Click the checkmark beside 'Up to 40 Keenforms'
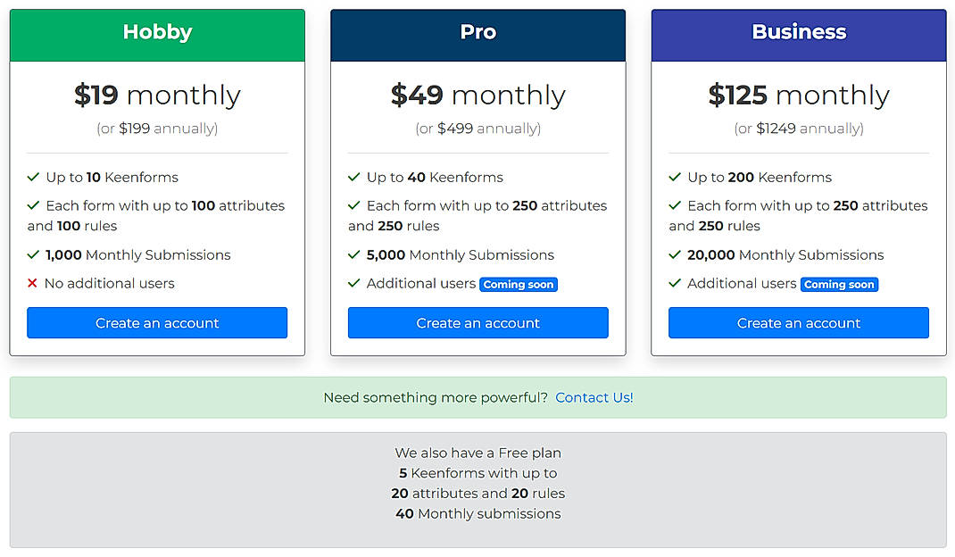Image resolution: width=955 pixels, height=557 pixels. (x=353, y=178)
